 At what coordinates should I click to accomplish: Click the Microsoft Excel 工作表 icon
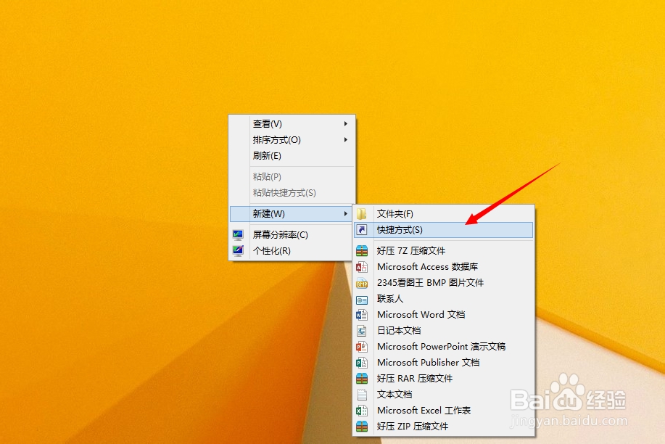point(363,410)
